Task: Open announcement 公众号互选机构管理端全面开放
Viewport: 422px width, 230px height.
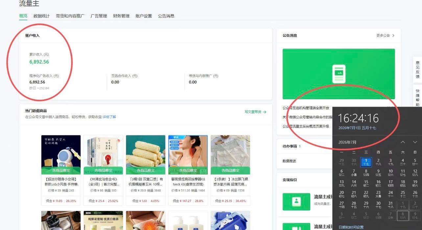Action: pos(306,108)
